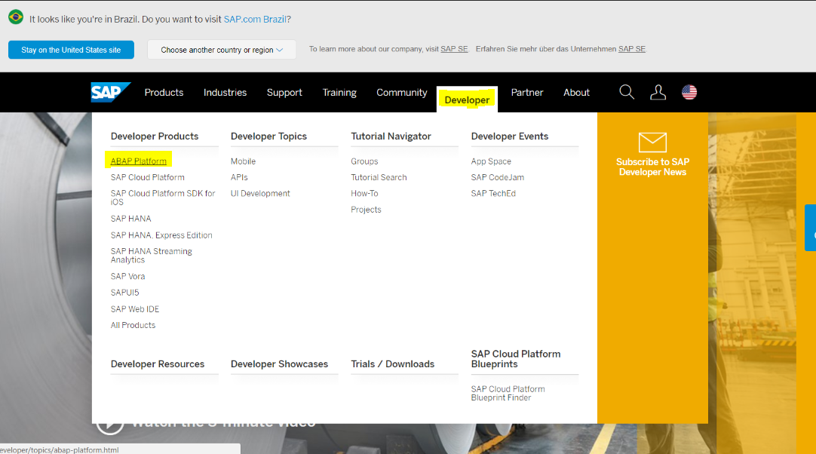The width and height of the screenshot is (816, 454).
Task: Click the Developer Products heading
Action: 155,137
